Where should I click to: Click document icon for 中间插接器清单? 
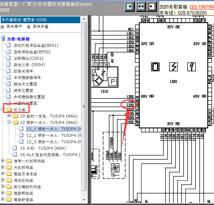[9, 77]
